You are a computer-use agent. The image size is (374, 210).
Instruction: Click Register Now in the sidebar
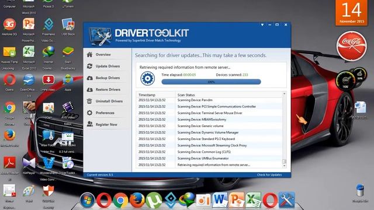point(106,124)
